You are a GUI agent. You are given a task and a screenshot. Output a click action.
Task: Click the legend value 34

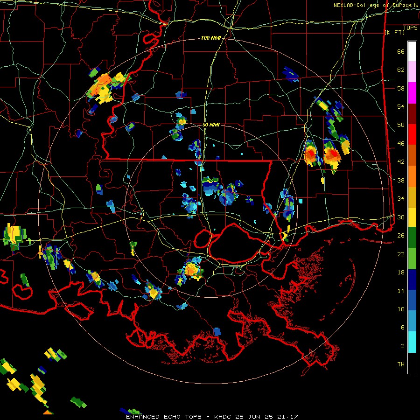[401, 199]
